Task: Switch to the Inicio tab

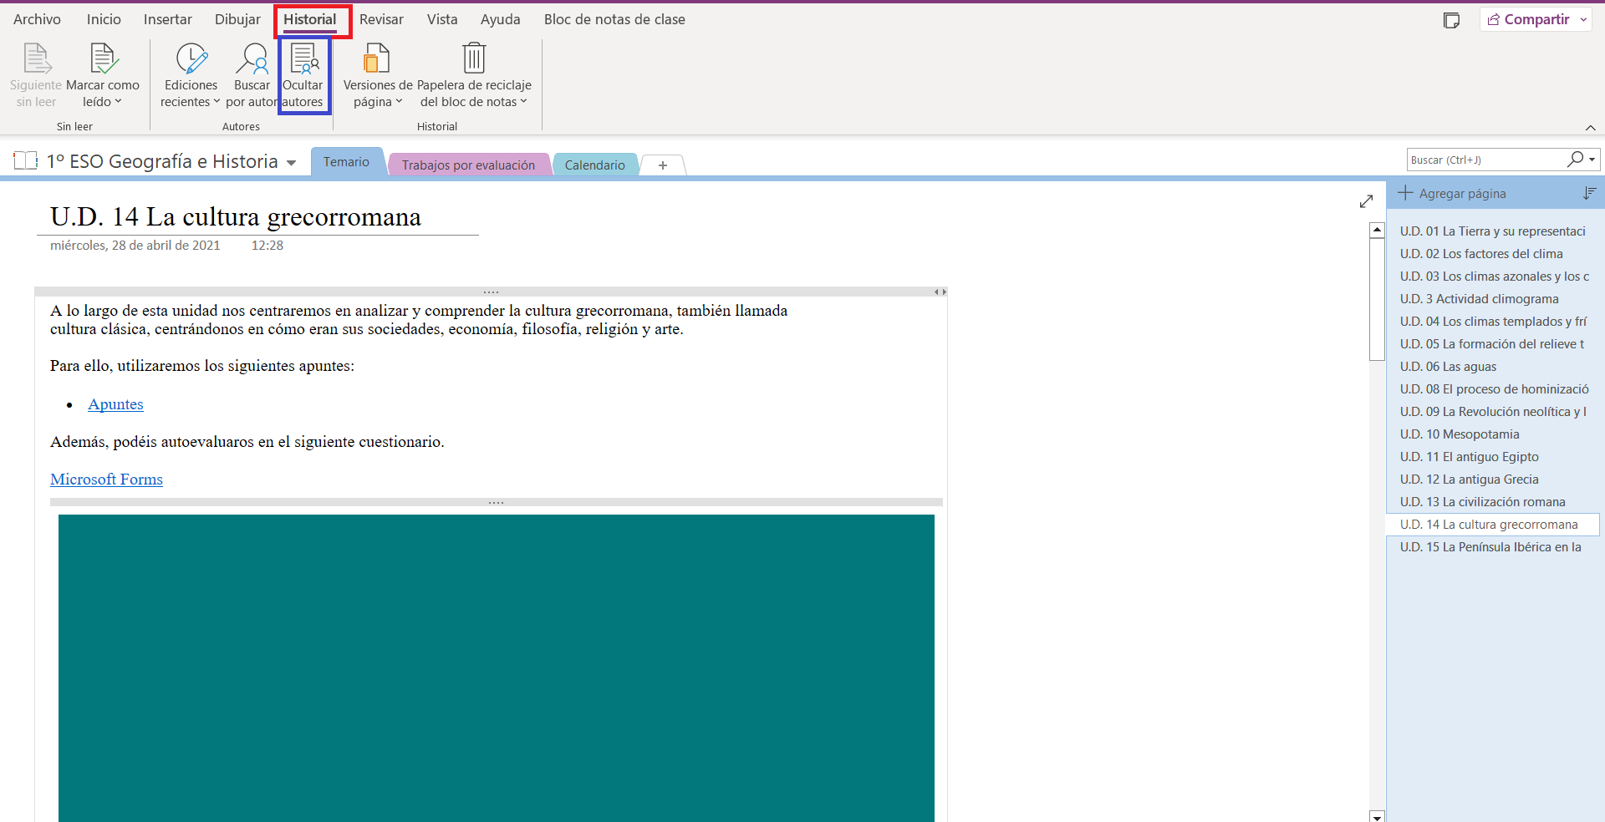Action: pos(104,19)
